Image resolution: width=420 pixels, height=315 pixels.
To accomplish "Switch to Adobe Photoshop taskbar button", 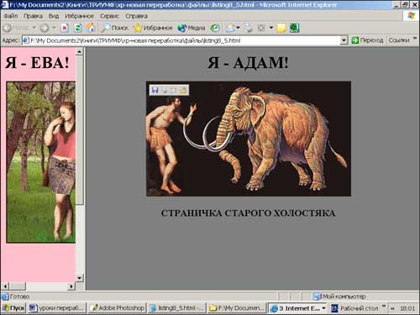I will point(118,308).
